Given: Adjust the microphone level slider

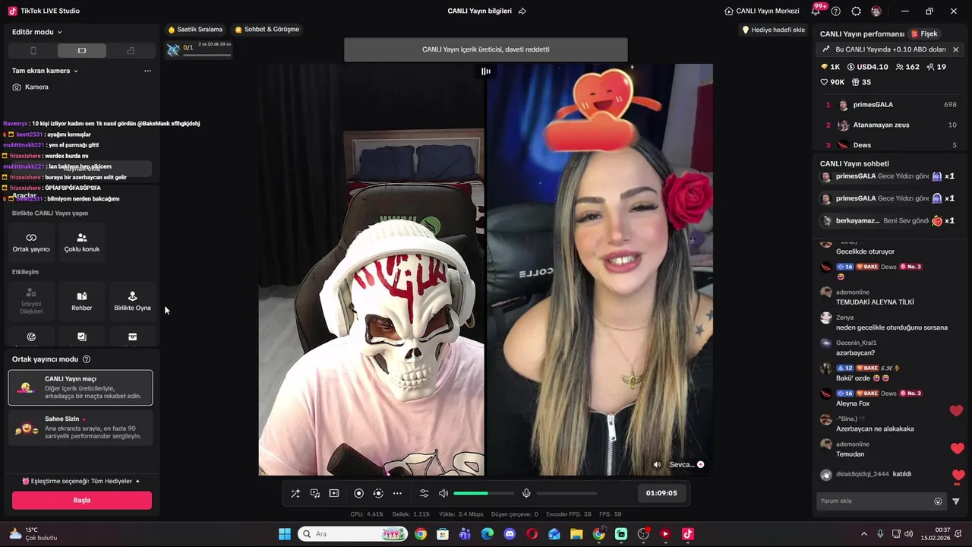Looking at the screenshot, I should coord(566,493).
